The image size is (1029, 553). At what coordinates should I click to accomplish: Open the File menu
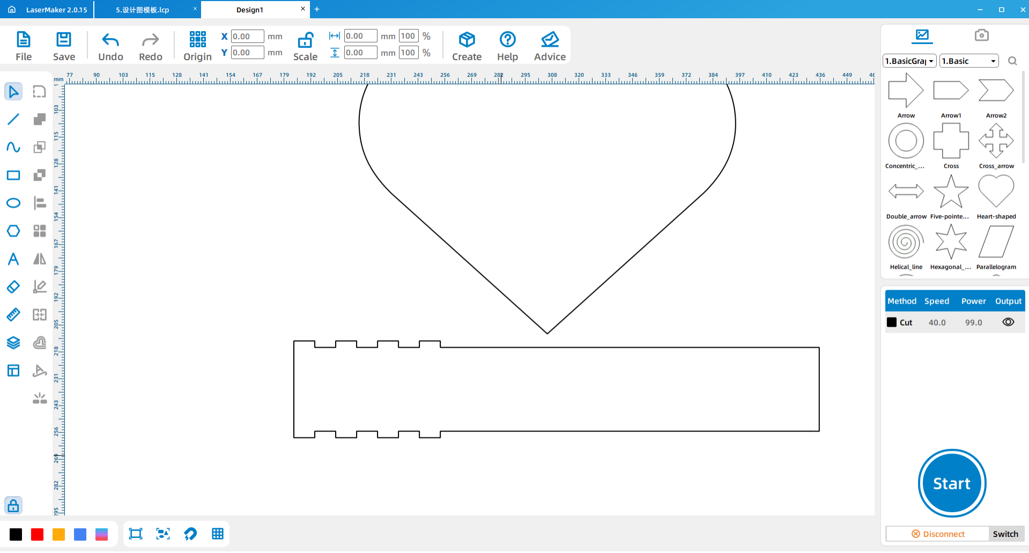[24, 46]
